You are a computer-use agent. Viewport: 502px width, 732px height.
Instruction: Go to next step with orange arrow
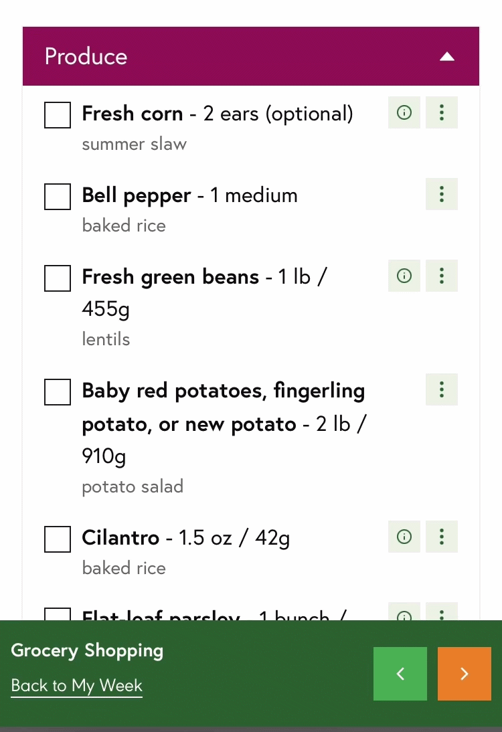(465, 674)
